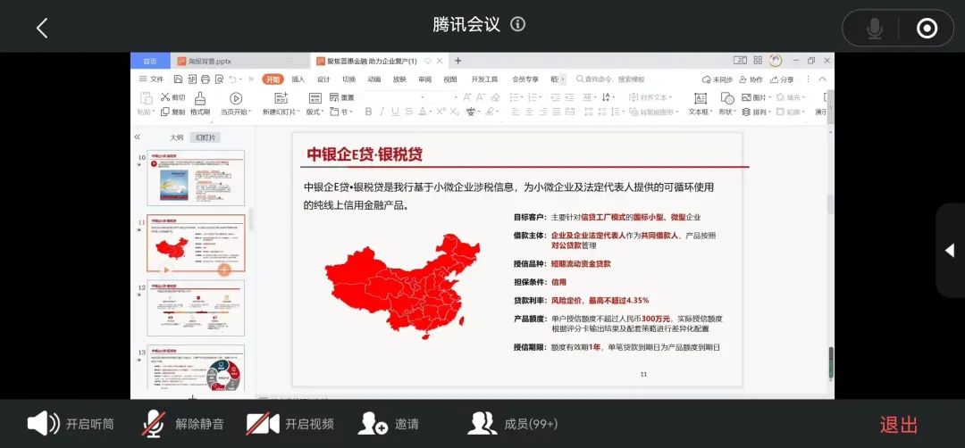Click the print icon in quick access toolbar
The height and width of the screenshot is (448, 965).
[206, 79]
